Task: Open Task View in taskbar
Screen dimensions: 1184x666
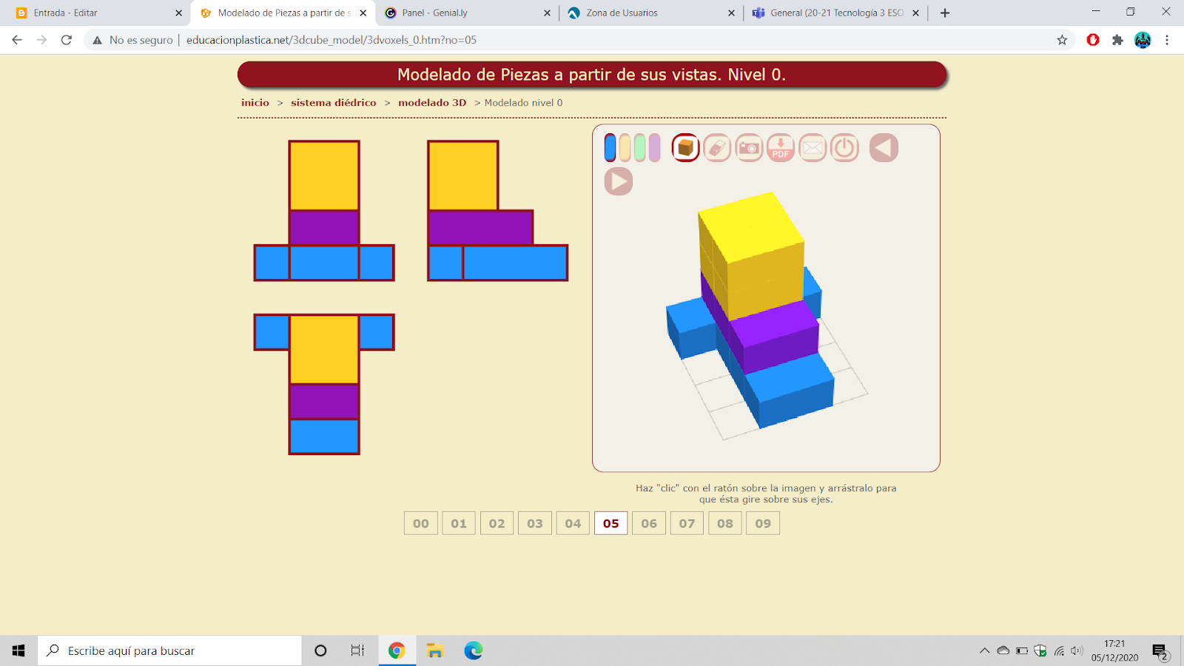Action: coord(357,650)
